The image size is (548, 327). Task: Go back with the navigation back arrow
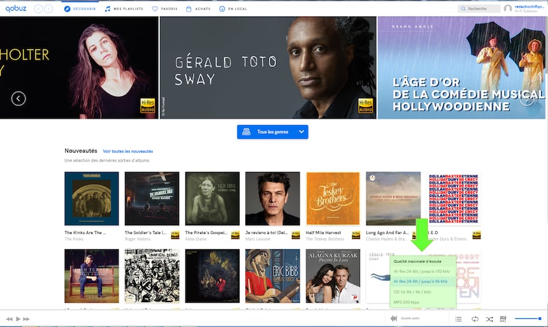[38, 9]
